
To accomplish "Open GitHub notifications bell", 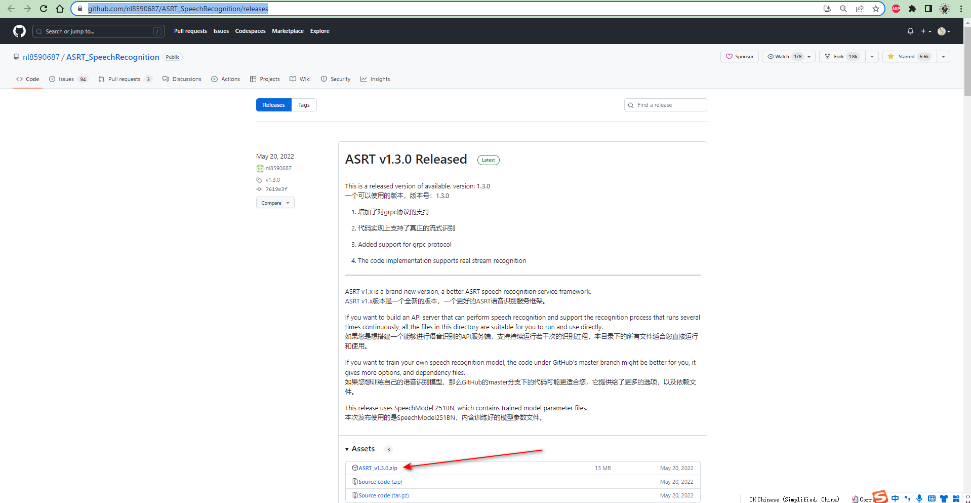I will (x=910, y=31).
